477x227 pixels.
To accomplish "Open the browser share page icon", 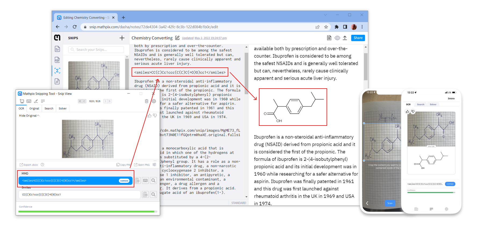I will point(317,27).
